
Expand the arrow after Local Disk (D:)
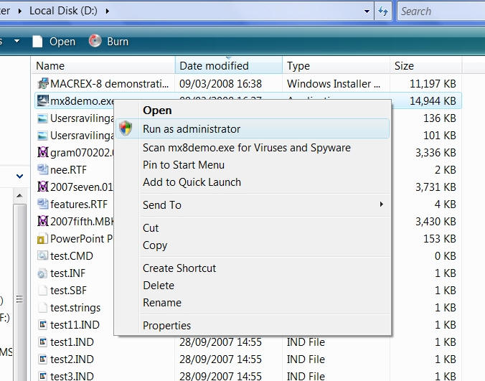click(x=108, y=11)
